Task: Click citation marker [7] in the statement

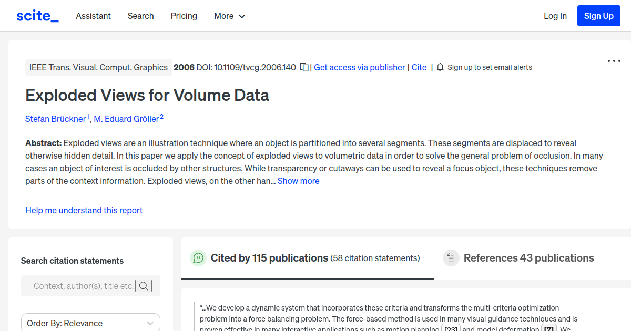Action: click(x=548, y=328)
